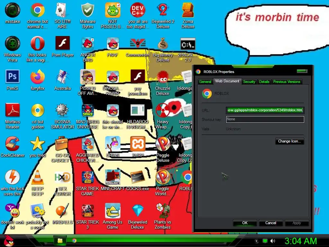Open the Photoshop 'PeniS' icon
This screenshot has height=247, width=329.
(13, 77)
